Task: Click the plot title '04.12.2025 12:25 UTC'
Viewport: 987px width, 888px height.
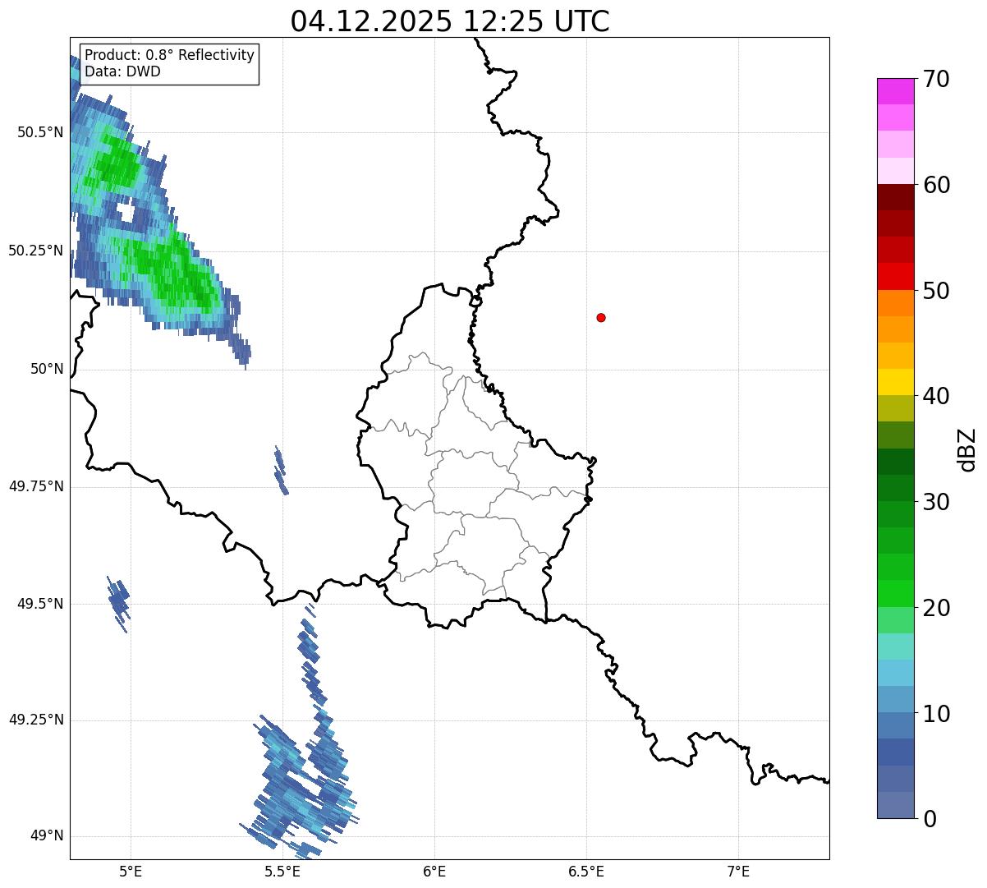Action: coord(450,21)
